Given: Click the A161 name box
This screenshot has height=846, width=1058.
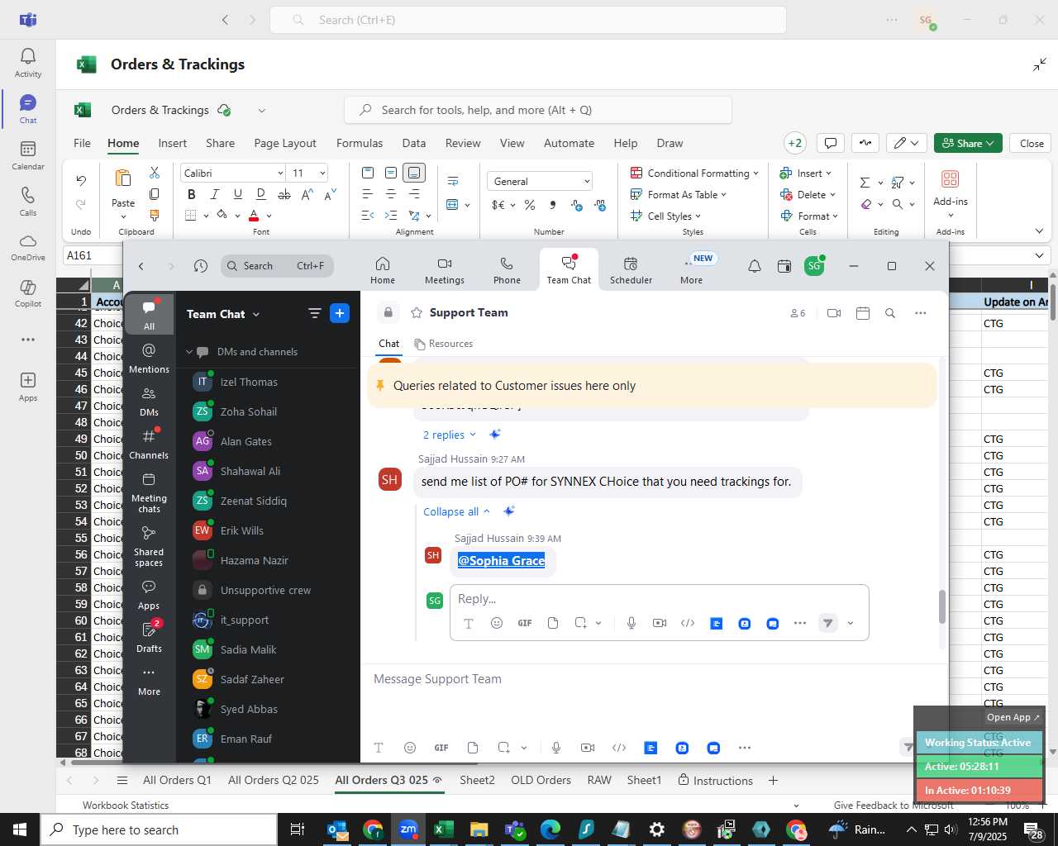Looking at the screenshot, I should click(91, 255).
